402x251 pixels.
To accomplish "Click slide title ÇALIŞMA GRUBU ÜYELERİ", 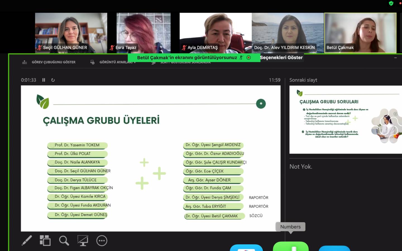I will pos(101,120).
